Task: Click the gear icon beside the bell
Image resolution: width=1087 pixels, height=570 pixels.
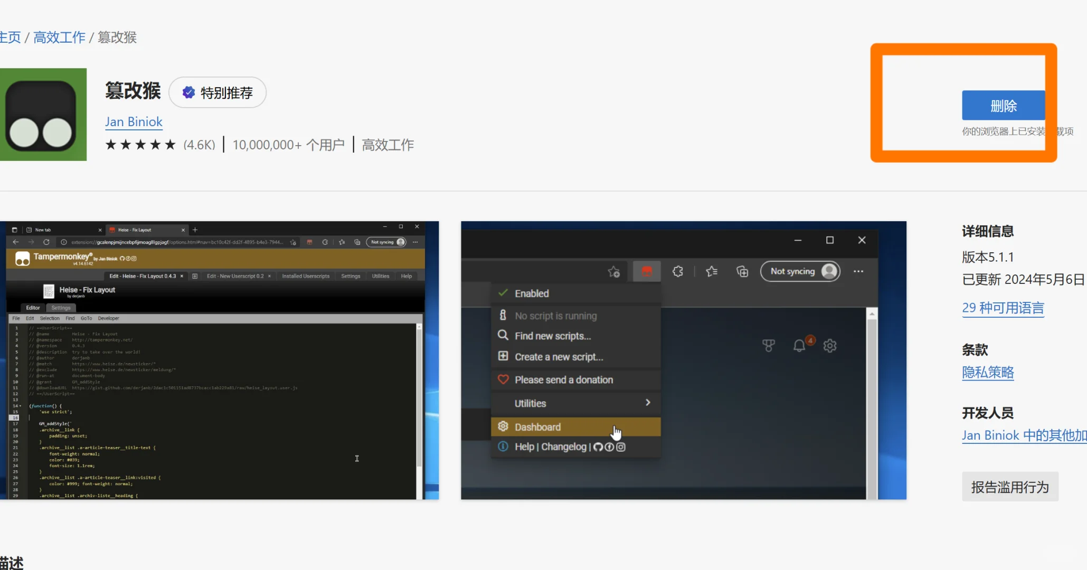Action: [830, 346]
